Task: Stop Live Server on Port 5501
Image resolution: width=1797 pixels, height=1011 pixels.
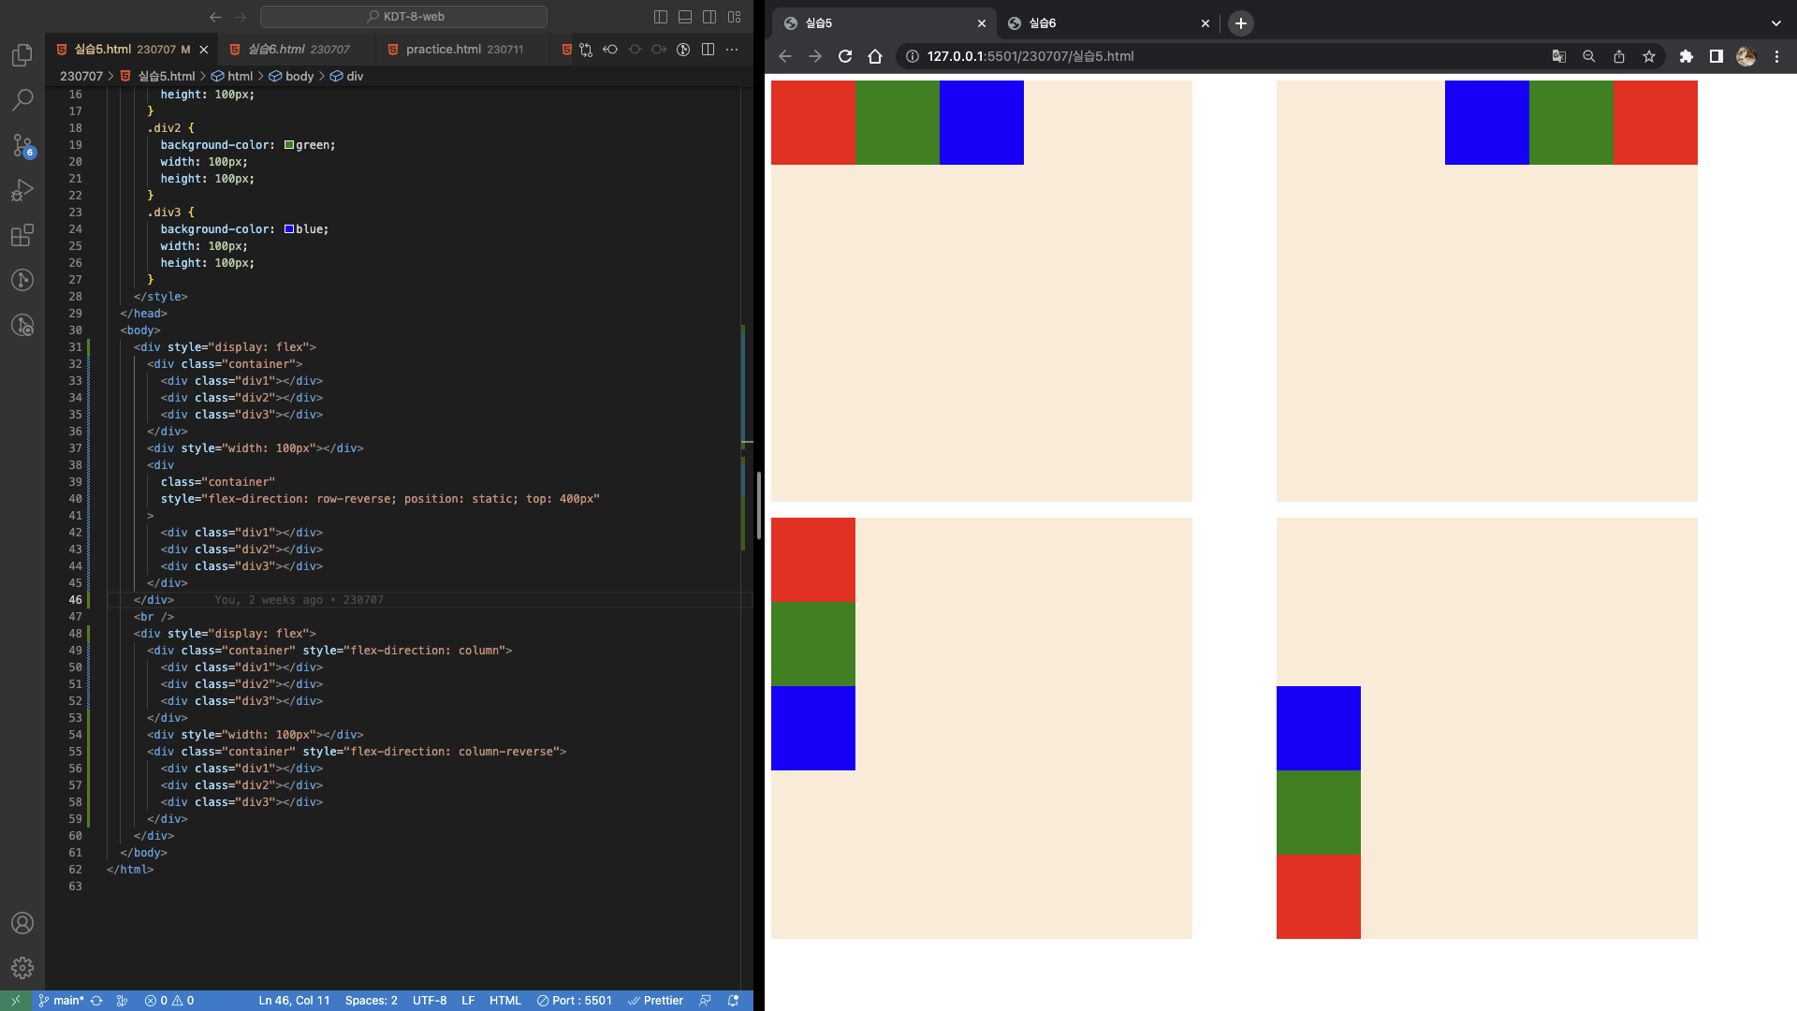Action: 575,1001
